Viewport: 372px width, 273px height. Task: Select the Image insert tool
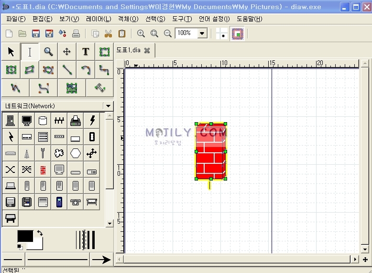(x=72, y=88)
